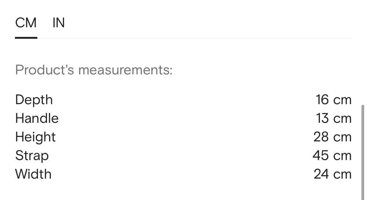Viewport: 367px width, 200px height.
Task: Click the Depth label
Action: pyautogui.click(x=34, y=100)
